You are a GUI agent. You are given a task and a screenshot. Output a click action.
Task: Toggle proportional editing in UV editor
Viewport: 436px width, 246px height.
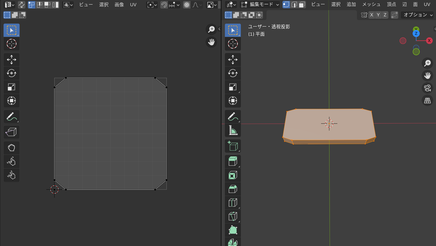[187, 5]
